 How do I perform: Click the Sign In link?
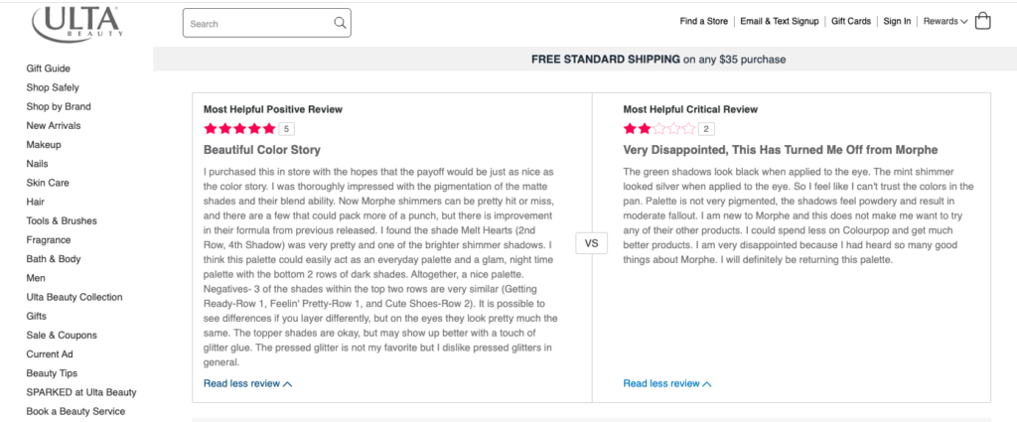coord(897,21)
